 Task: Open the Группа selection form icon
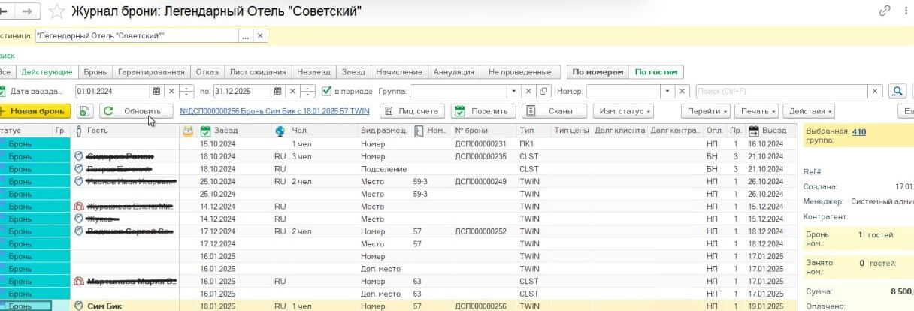[x=544, y=92]
